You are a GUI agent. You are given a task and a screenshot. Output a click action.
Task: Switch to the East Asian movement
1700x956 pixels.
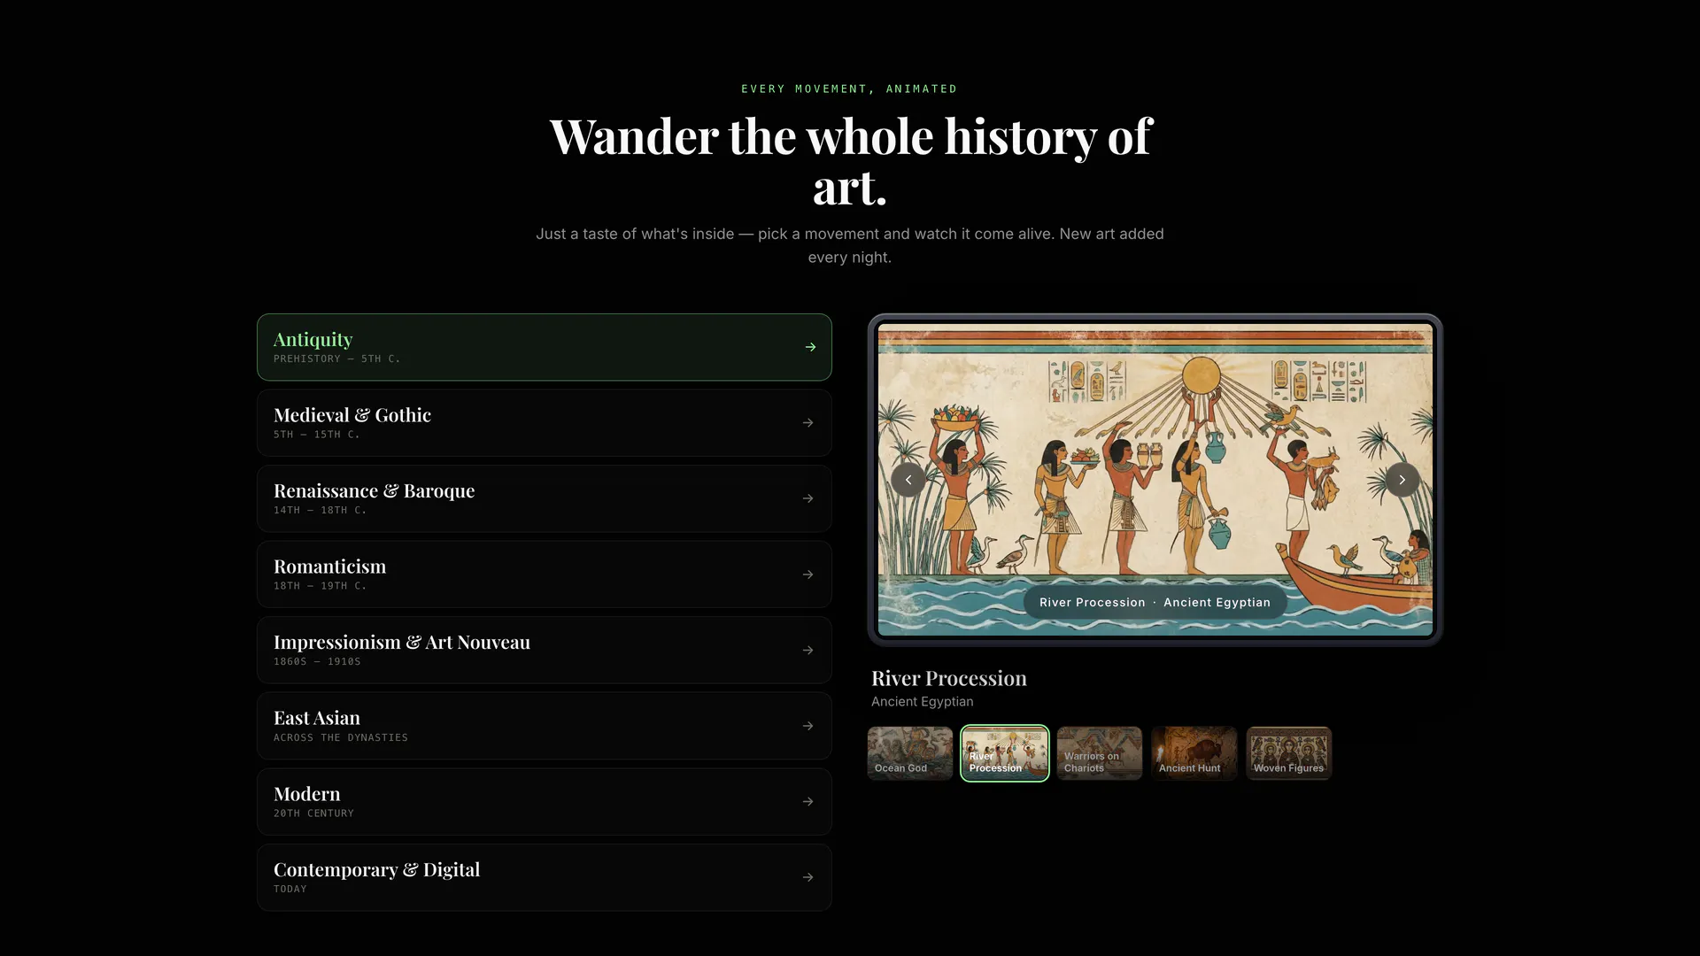click(545, 726)
